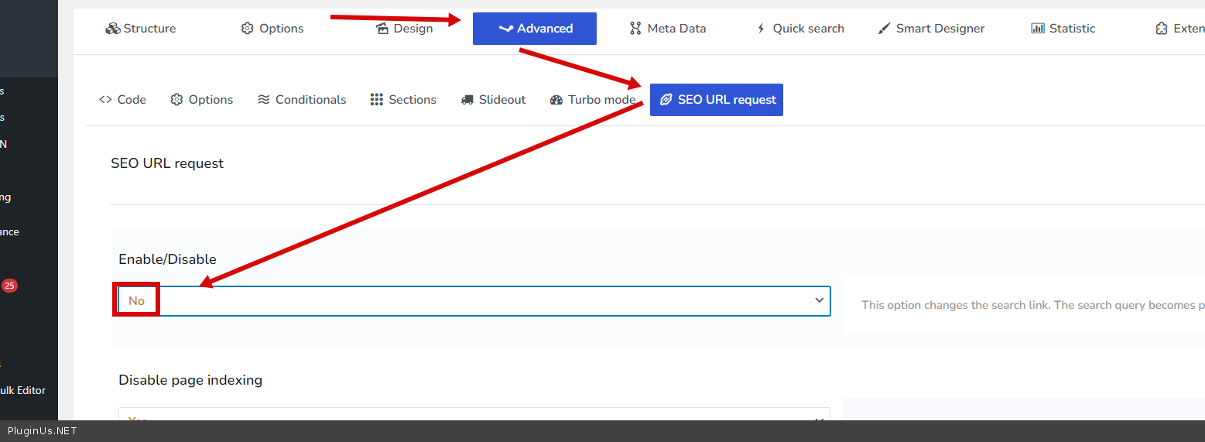
Task: Click the Quick search lightning icon
Action: 761,29
